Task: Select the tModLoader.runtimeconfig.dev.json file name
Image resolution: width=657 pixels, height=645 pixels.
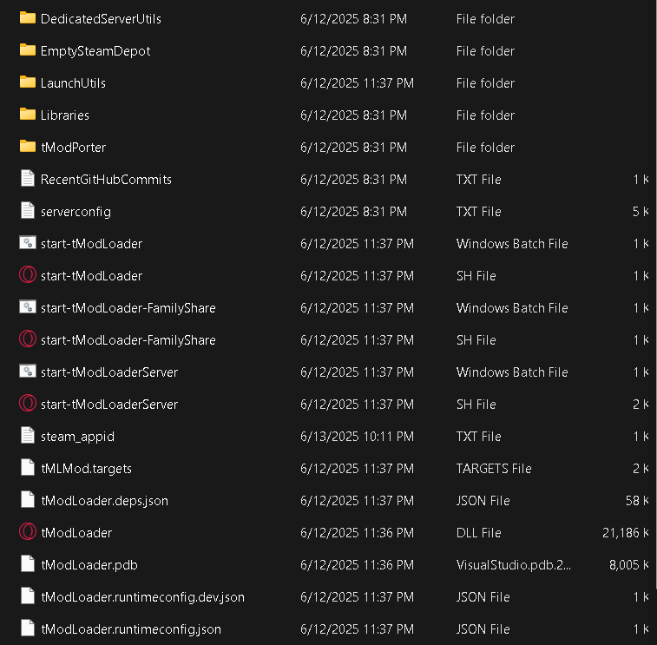Action: tap(143, 597)
